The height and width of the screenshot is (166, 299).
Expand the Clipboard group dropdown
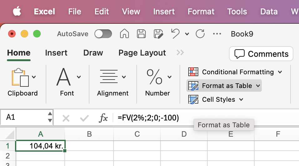34,77
